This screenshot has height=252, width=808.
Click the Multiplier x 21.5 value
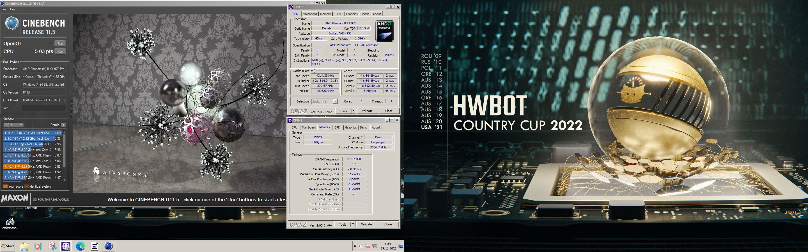(x=325, y=81)
